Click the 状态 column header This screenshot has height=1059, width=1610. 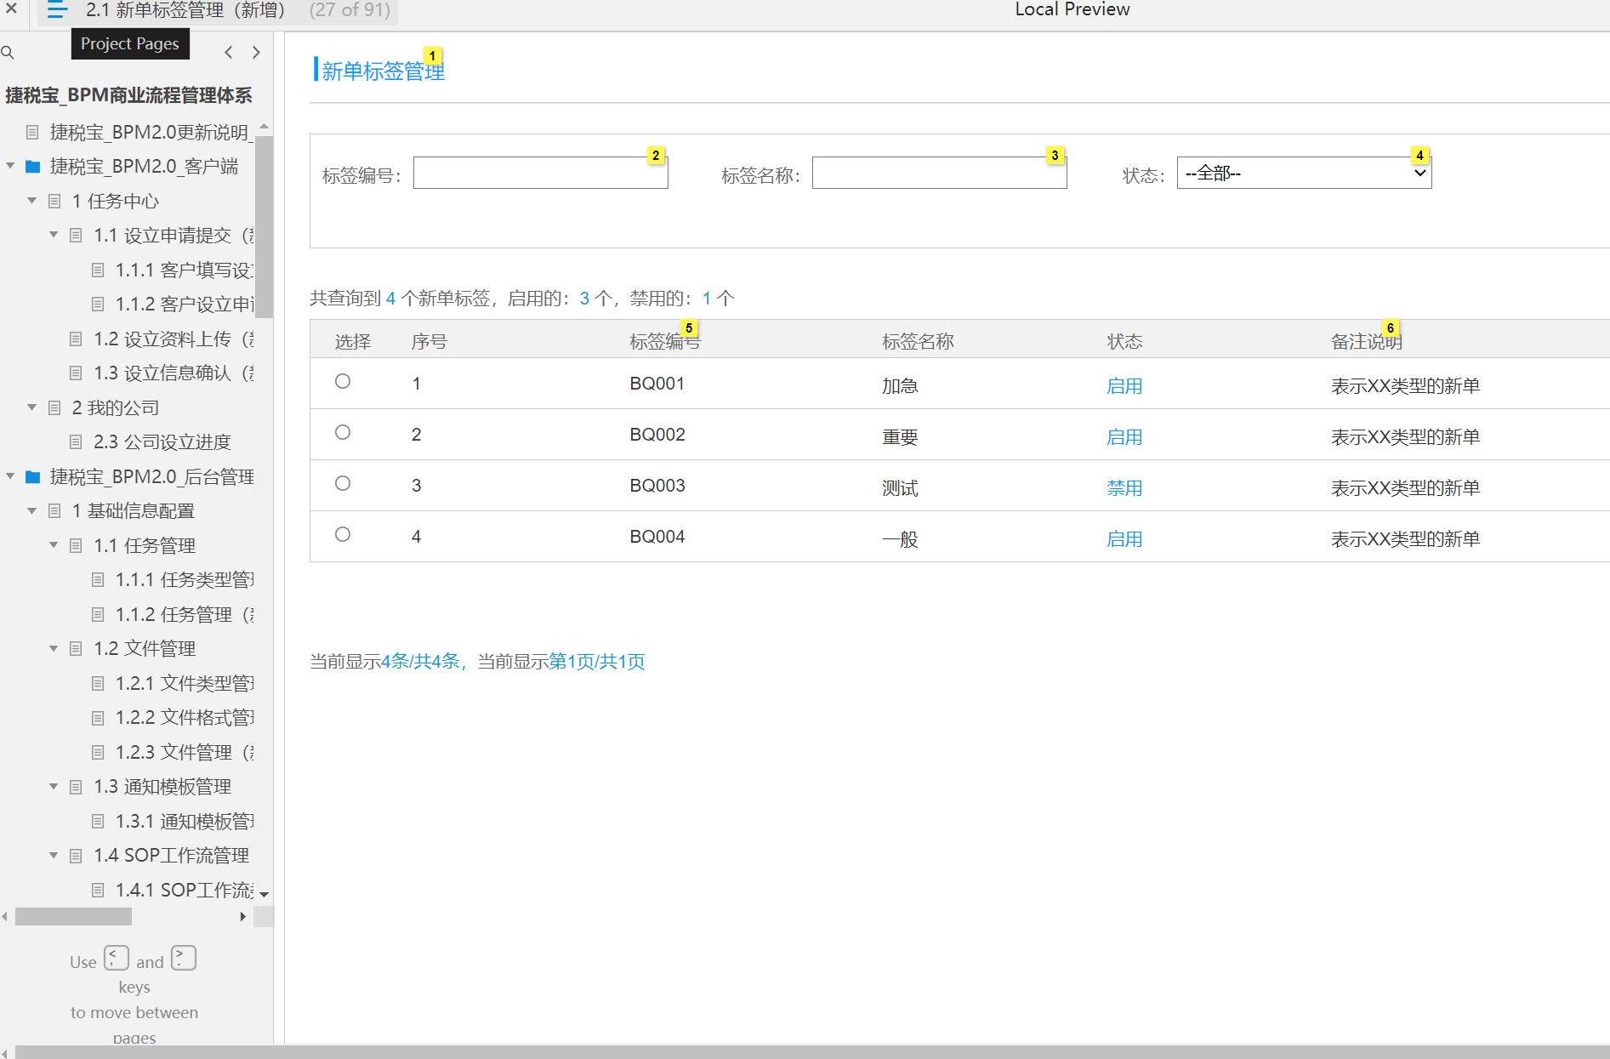pos(1124,342)
